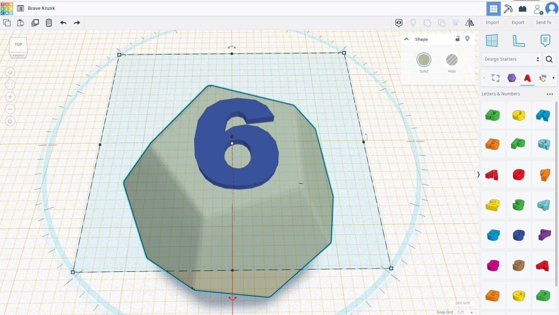The image size is (559, 315).
Task: Click the Fit all in view icon
Action: click(10, 85)
